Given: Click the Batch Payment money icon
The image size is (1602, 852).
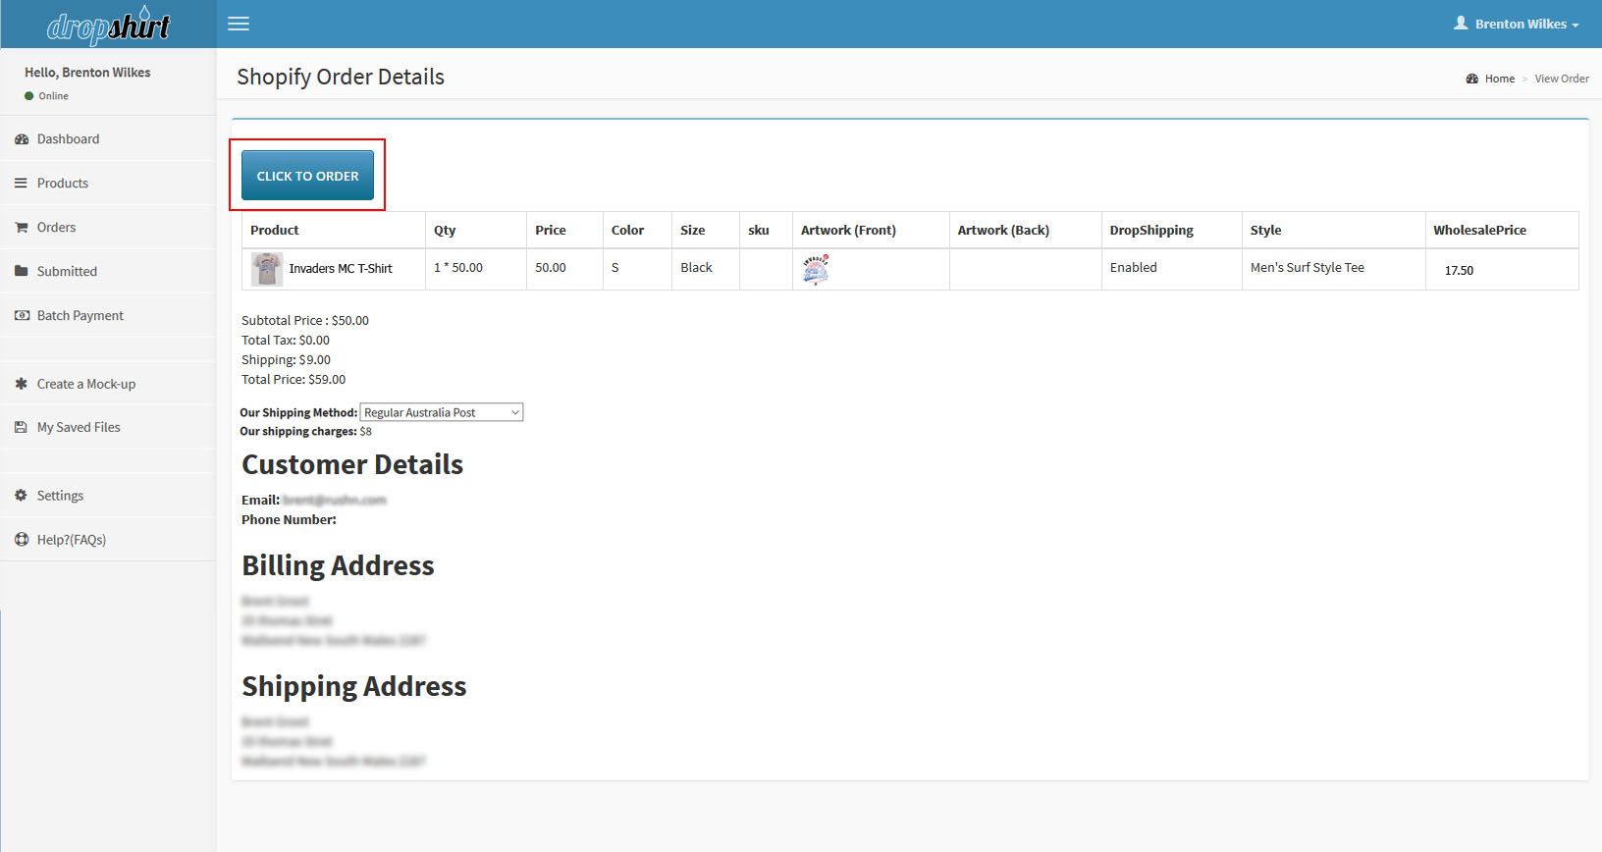Looking at the screenshot, I should coord(22,315).
